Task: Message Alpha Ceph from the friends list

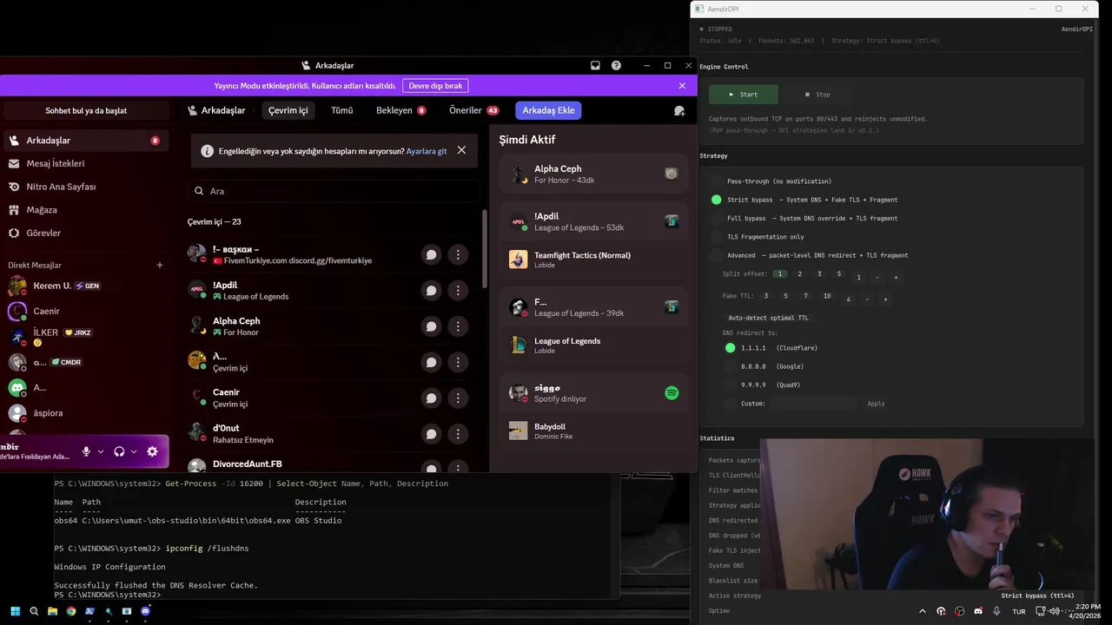Action: click(431, 326)
